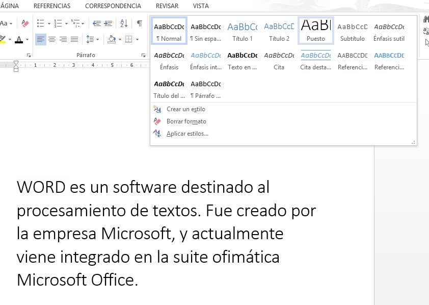Select the Sin espaciado style
The height and width of the screenshot is (305, 429).
[206, 31]
